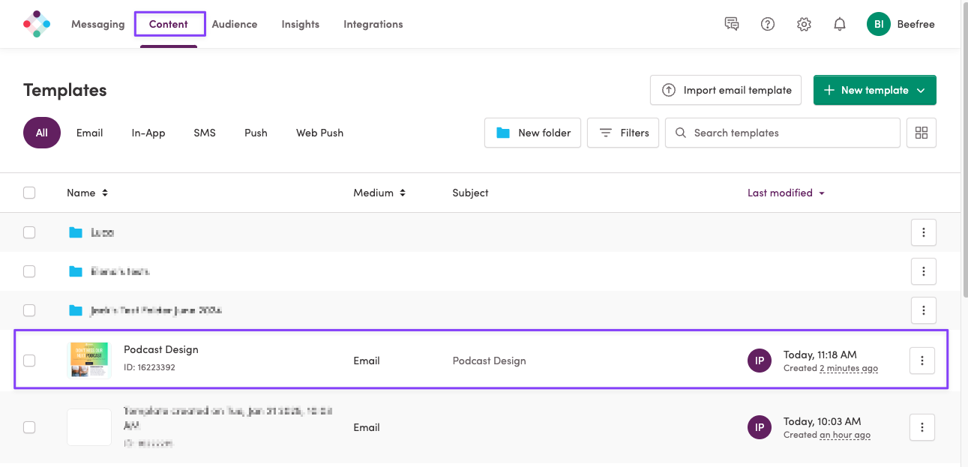Click 'ID: 16223392' text

(x=149, y=367)
